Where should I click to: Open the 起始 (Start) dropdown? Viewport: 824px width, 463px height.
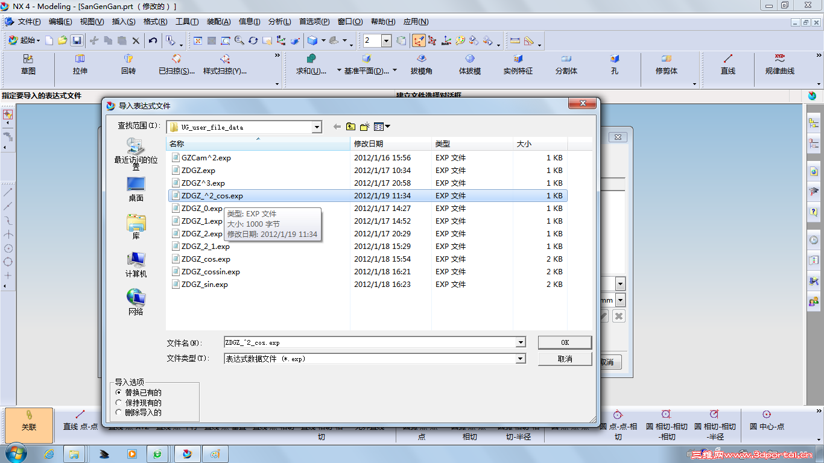point(24,40)
